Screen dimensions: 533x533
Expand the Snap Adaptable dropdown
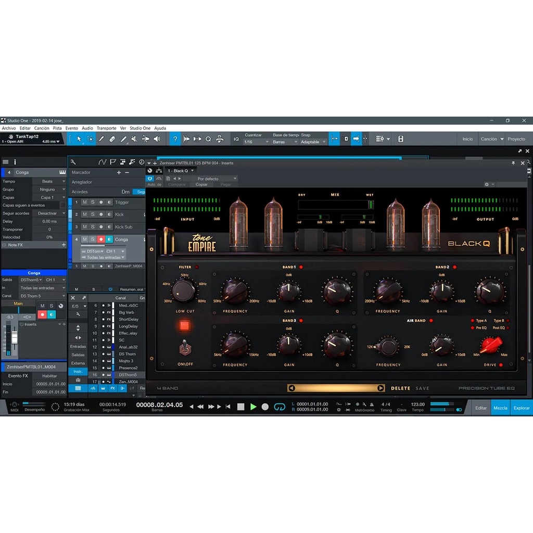click(x=313, y=142)
